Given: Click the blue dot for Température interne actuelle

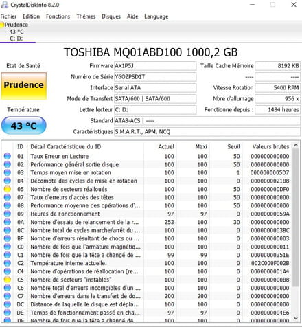Looking at the screenshot, I should (x=8, y=263).
